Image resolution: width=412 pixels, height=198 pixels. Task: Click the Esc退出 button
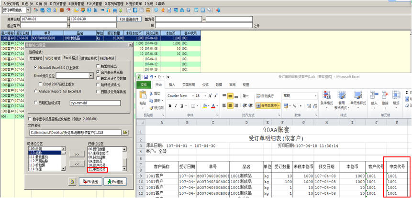[115, 182]
